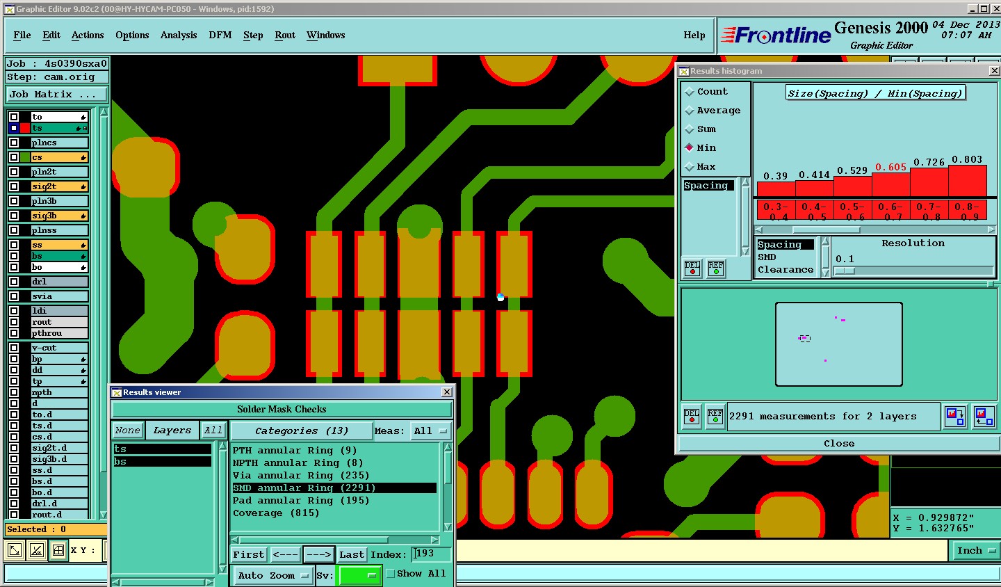Click the board overview thumbnail map
The height and width of the screenshot is (587, 1001).
point(839,344)
